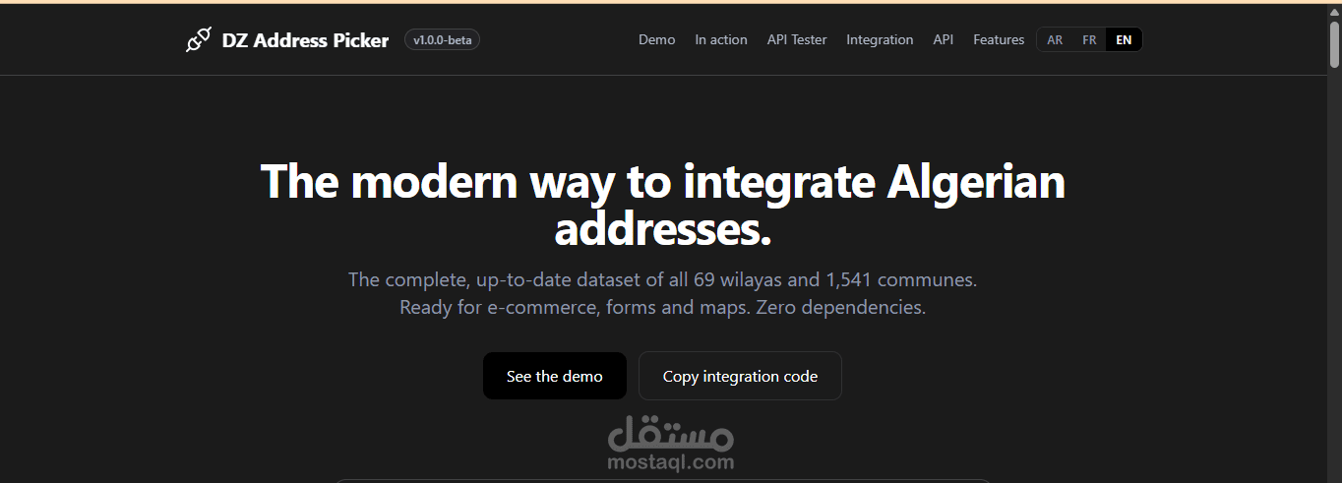Navigate to API Tester
The width and height of the screenshot is (1342, 483).
[797, 40]
